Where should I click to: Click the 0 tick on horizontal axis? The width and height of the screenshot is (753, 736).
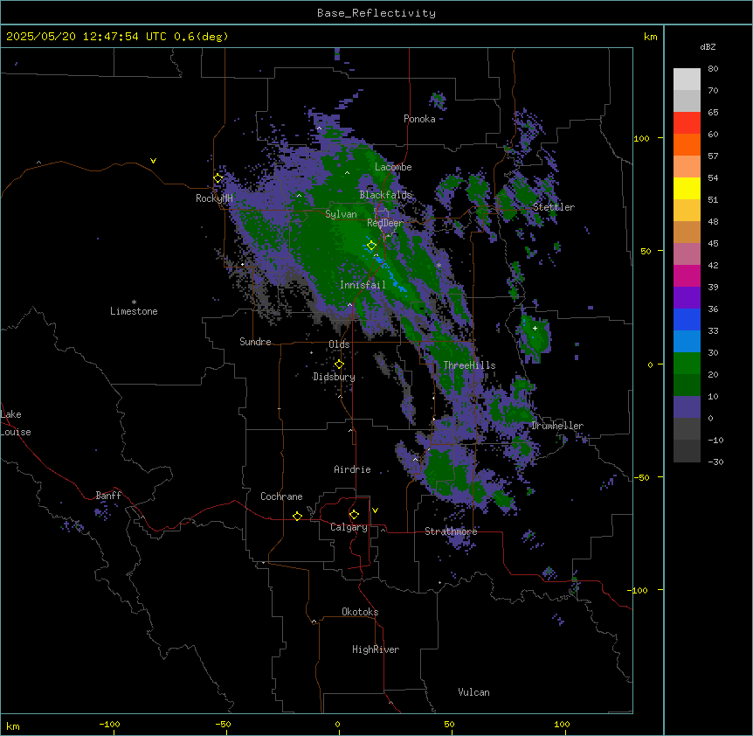tap(337, 725)
